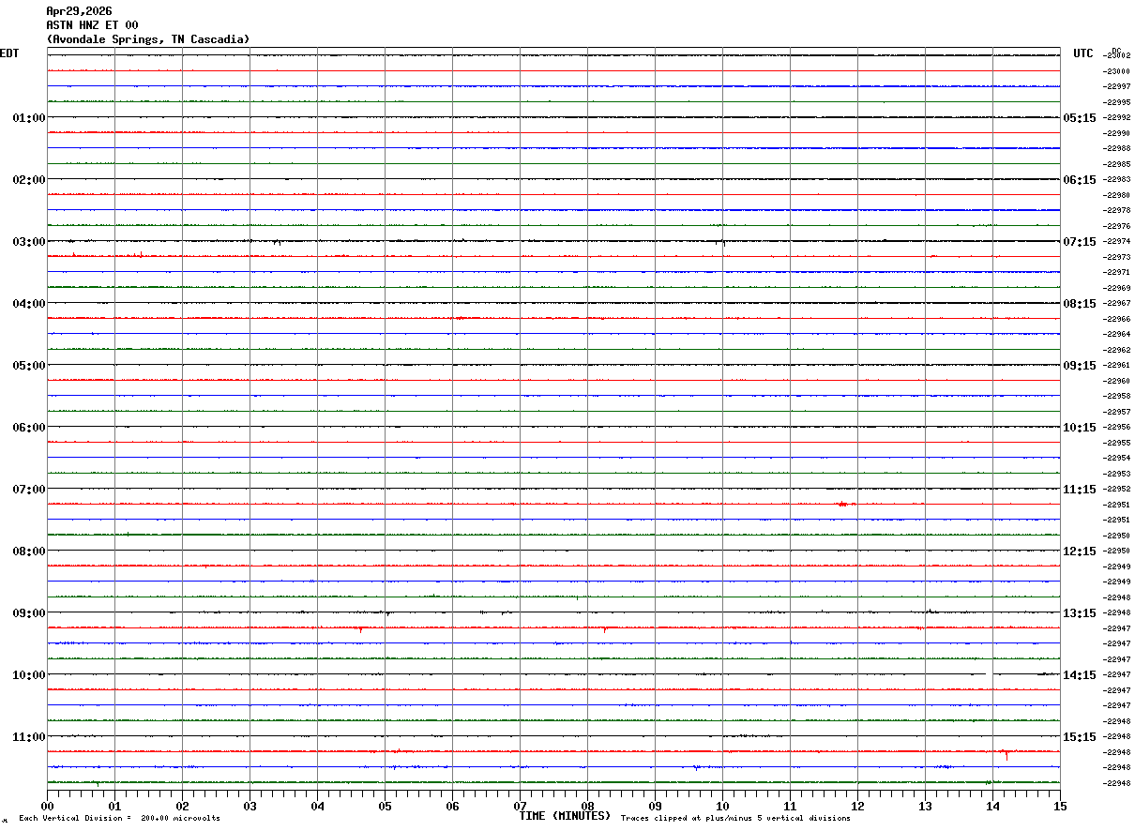
Task: Click minute 13 on the time axis
Action: pos(925,806)
